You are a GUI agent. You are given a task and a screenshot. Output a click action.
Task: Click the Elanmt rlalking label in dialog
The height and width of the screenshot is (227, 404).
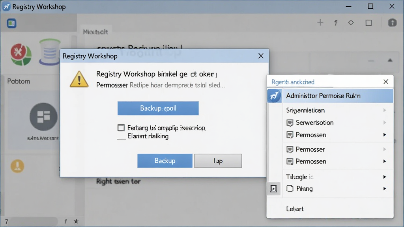tap(148, 136)
